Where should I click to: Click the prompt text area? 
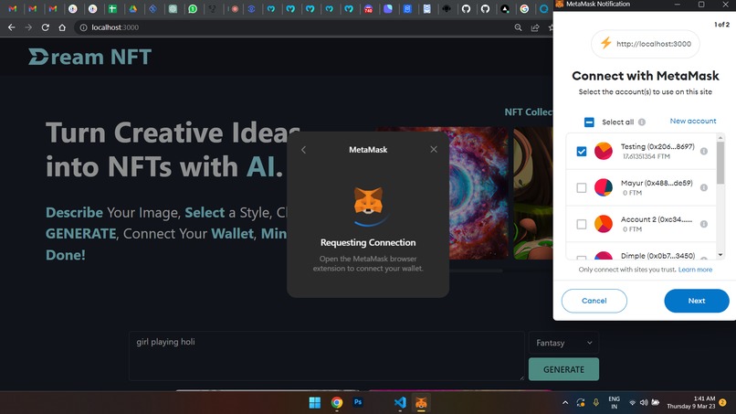click(x=326, y=356)
